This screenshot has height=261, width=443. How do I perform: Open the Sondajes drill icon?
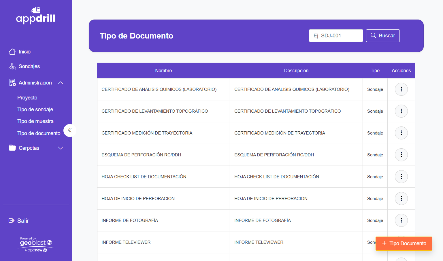(x=12, y=66)
